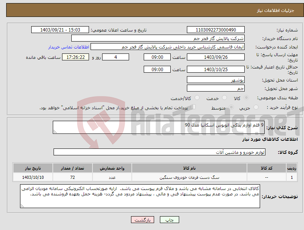Viewport: 304px width, 230px height.
Task: Click the جزئیات اطلاعات نیاز page header
Action: point(275,10)
